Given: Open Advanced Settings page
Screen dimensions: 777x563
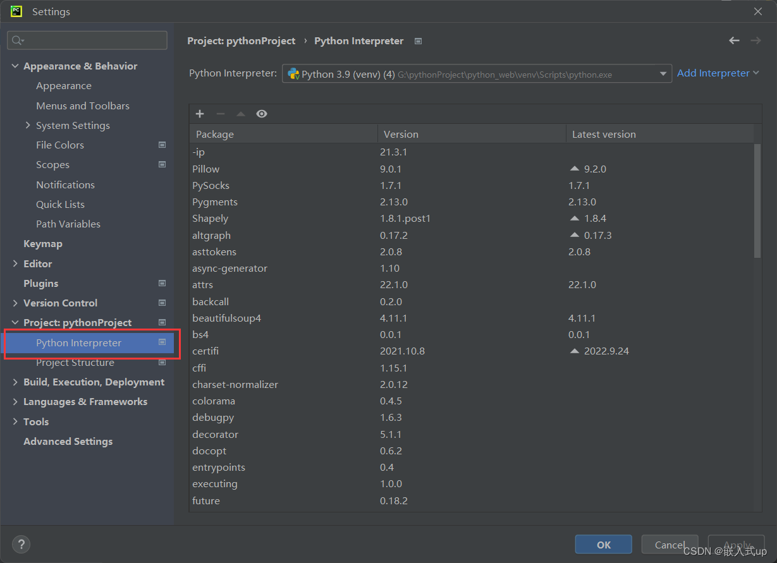Looking at the screenshot, I should click(x=68, y=441).
